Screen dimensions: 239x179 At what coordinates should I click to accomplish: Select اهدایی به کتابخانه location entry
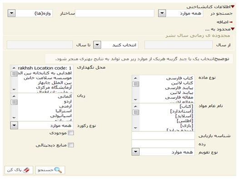(x=45, y=73)
